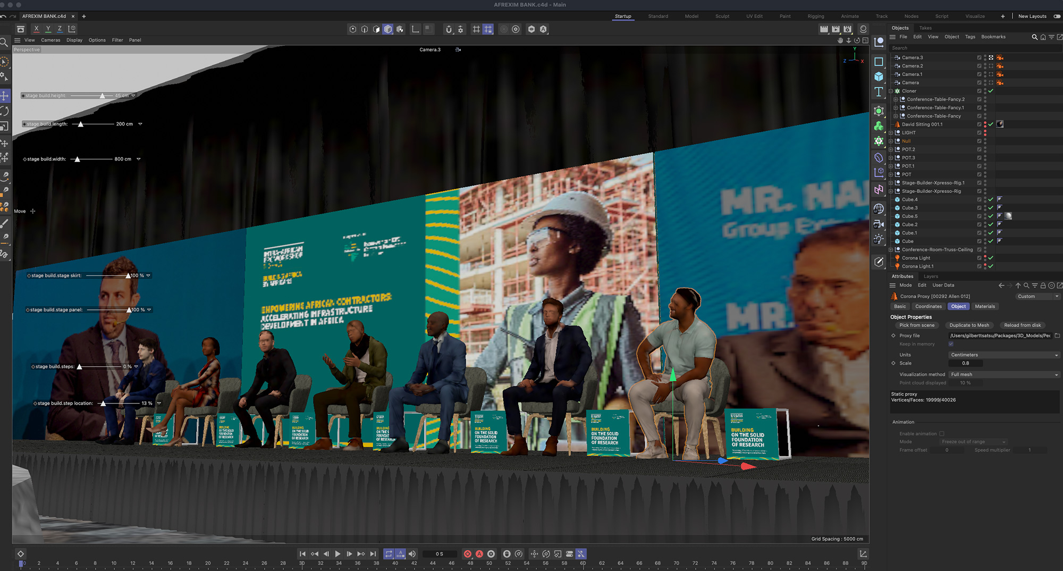Image resolution: width=1063 pixels, height=571 pixels.
Task: Click the Reload from disk button
Action: pyautogui.click(x=1022, y=325)
